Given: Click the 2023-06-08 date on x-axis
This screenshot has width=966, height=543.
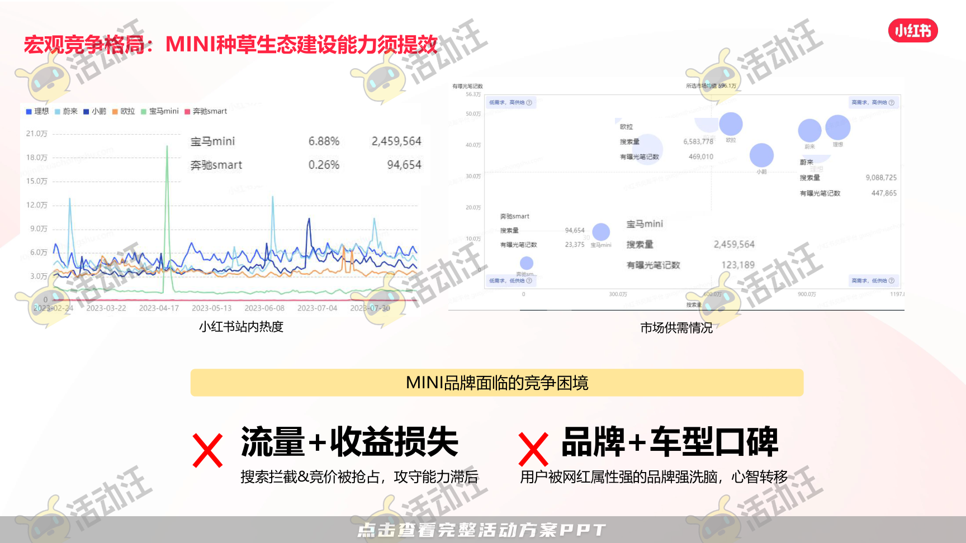Looking at the screenshot, I should 264,308.
